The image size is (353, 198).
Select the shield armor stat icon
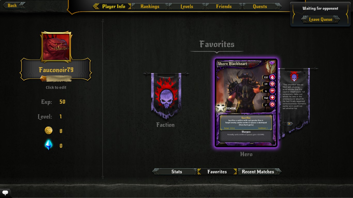coord(272,84)
